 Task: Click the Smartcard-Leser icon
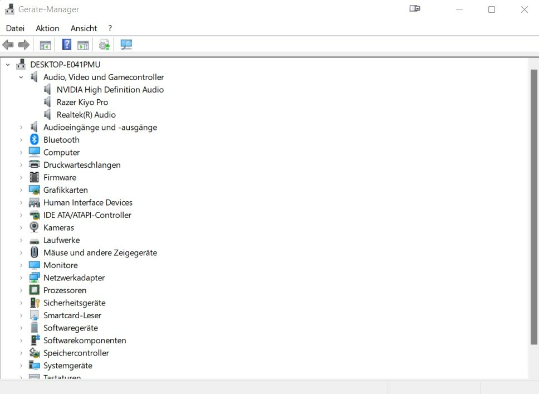(x=34, y=315)
